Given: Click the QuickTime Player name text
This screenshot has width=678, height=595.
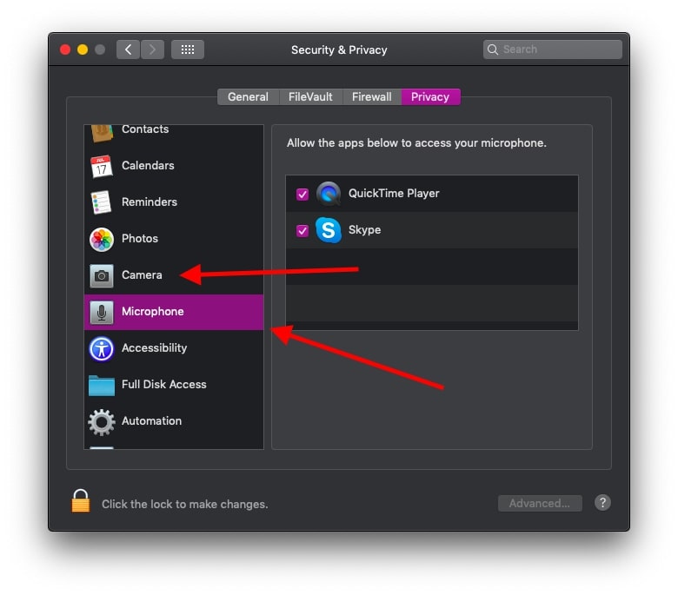Looking at the screenshot, I should point(394,193).
